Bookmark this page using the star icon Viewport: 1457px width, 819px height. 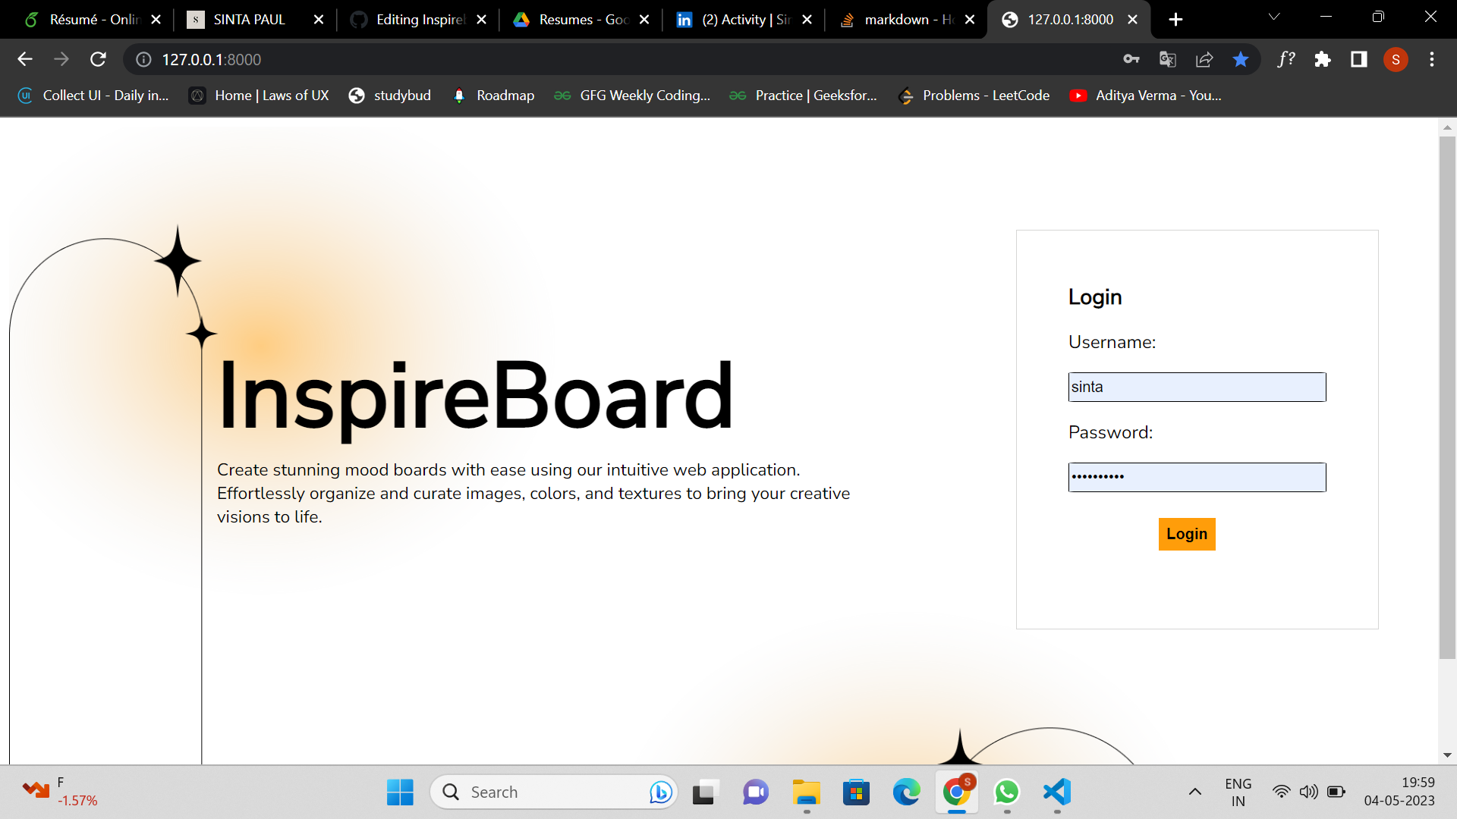(1241, 59)
